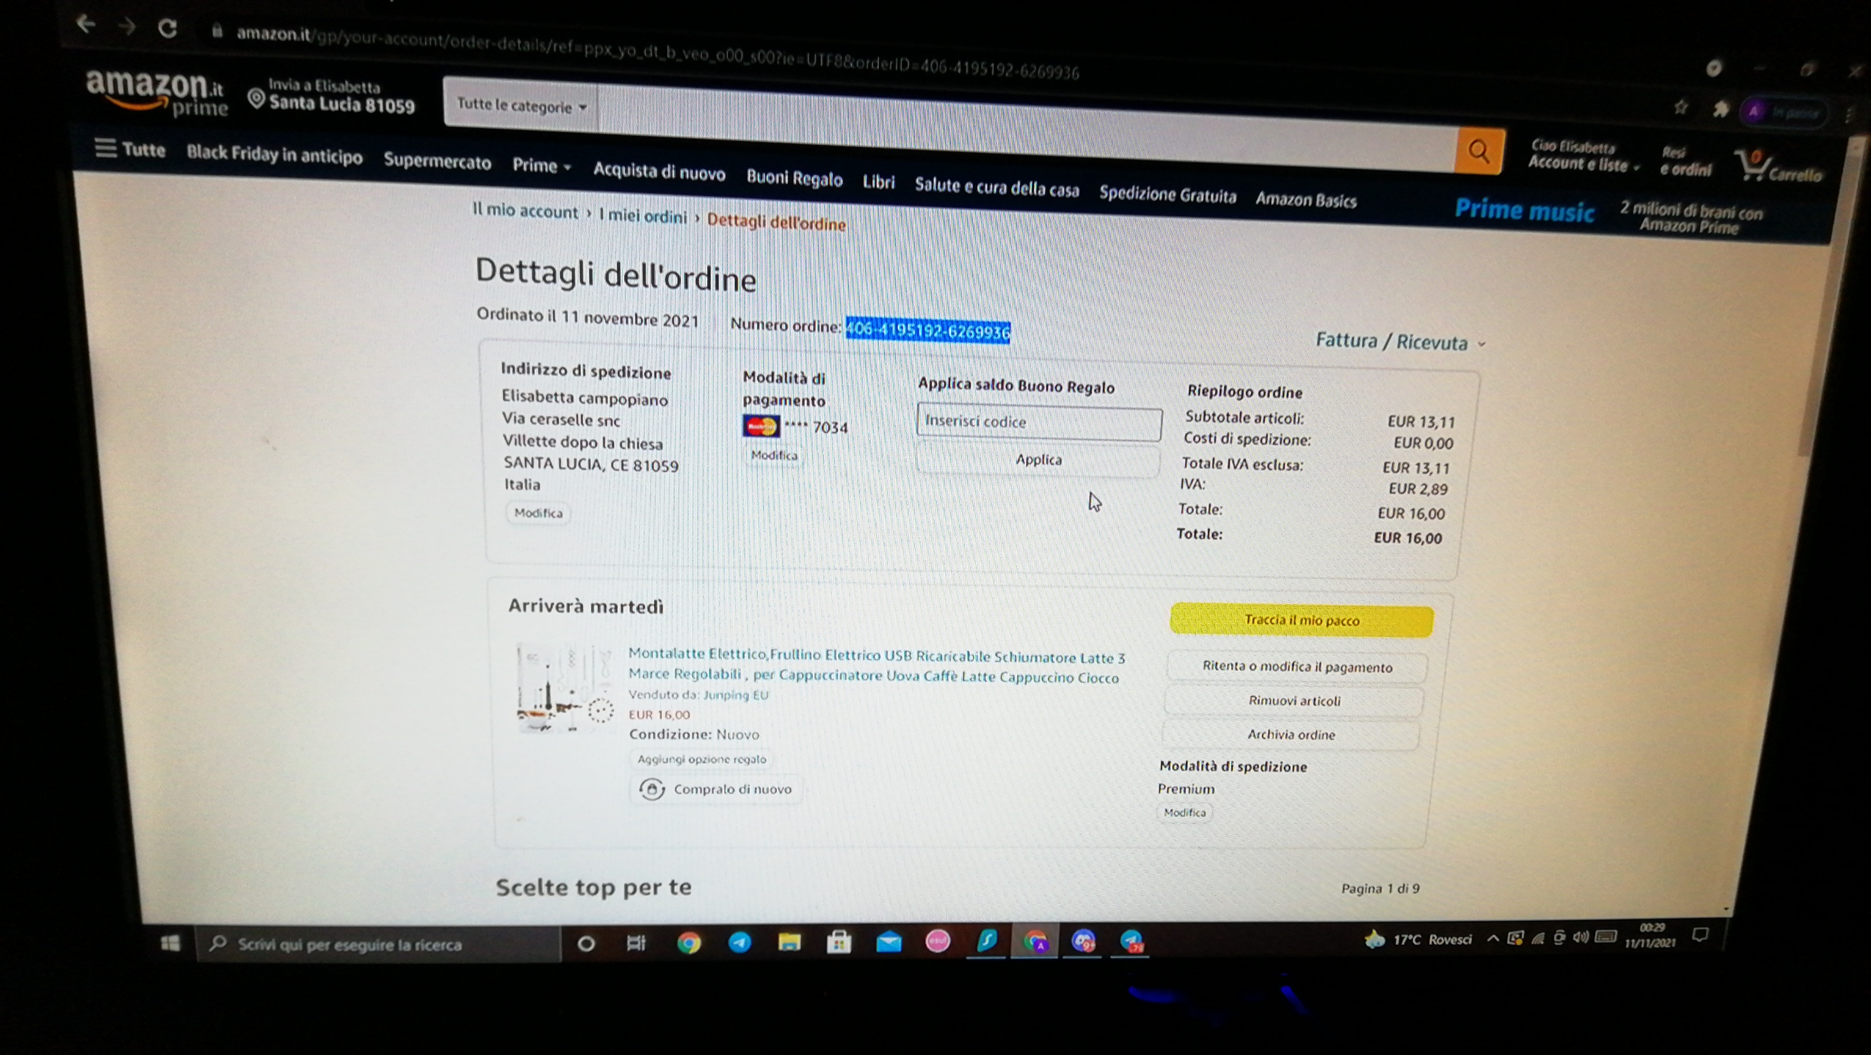
Task: Expand Tutte le categorie dropdown
Action: [x=520, y=106]
